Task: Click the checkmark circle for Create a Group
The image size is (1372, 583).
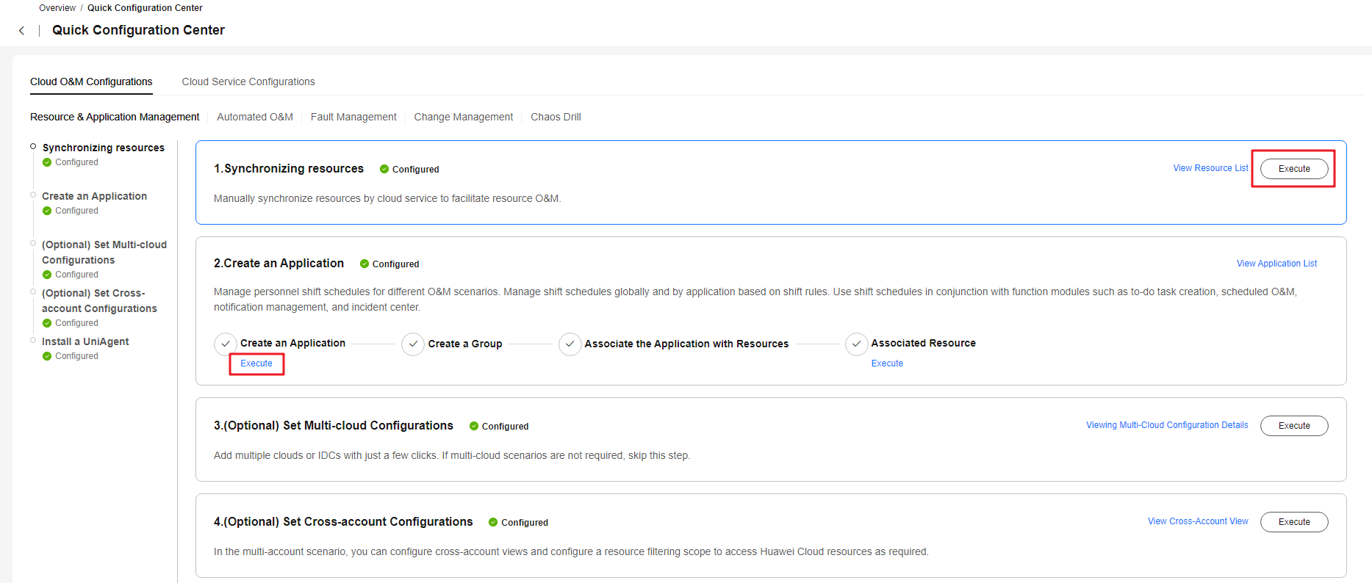Action: click(413, 344)
